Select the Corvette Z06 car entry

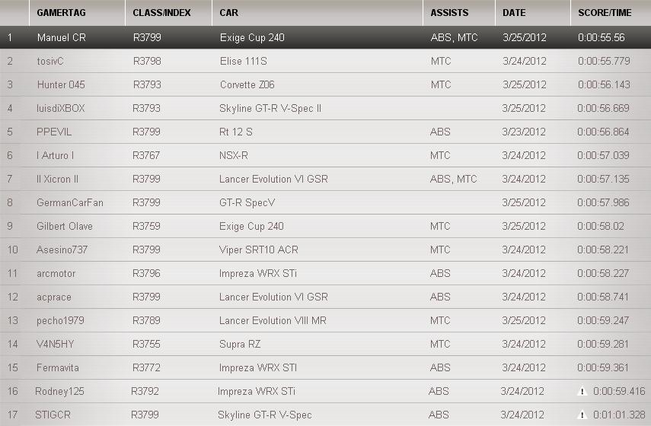247,84
